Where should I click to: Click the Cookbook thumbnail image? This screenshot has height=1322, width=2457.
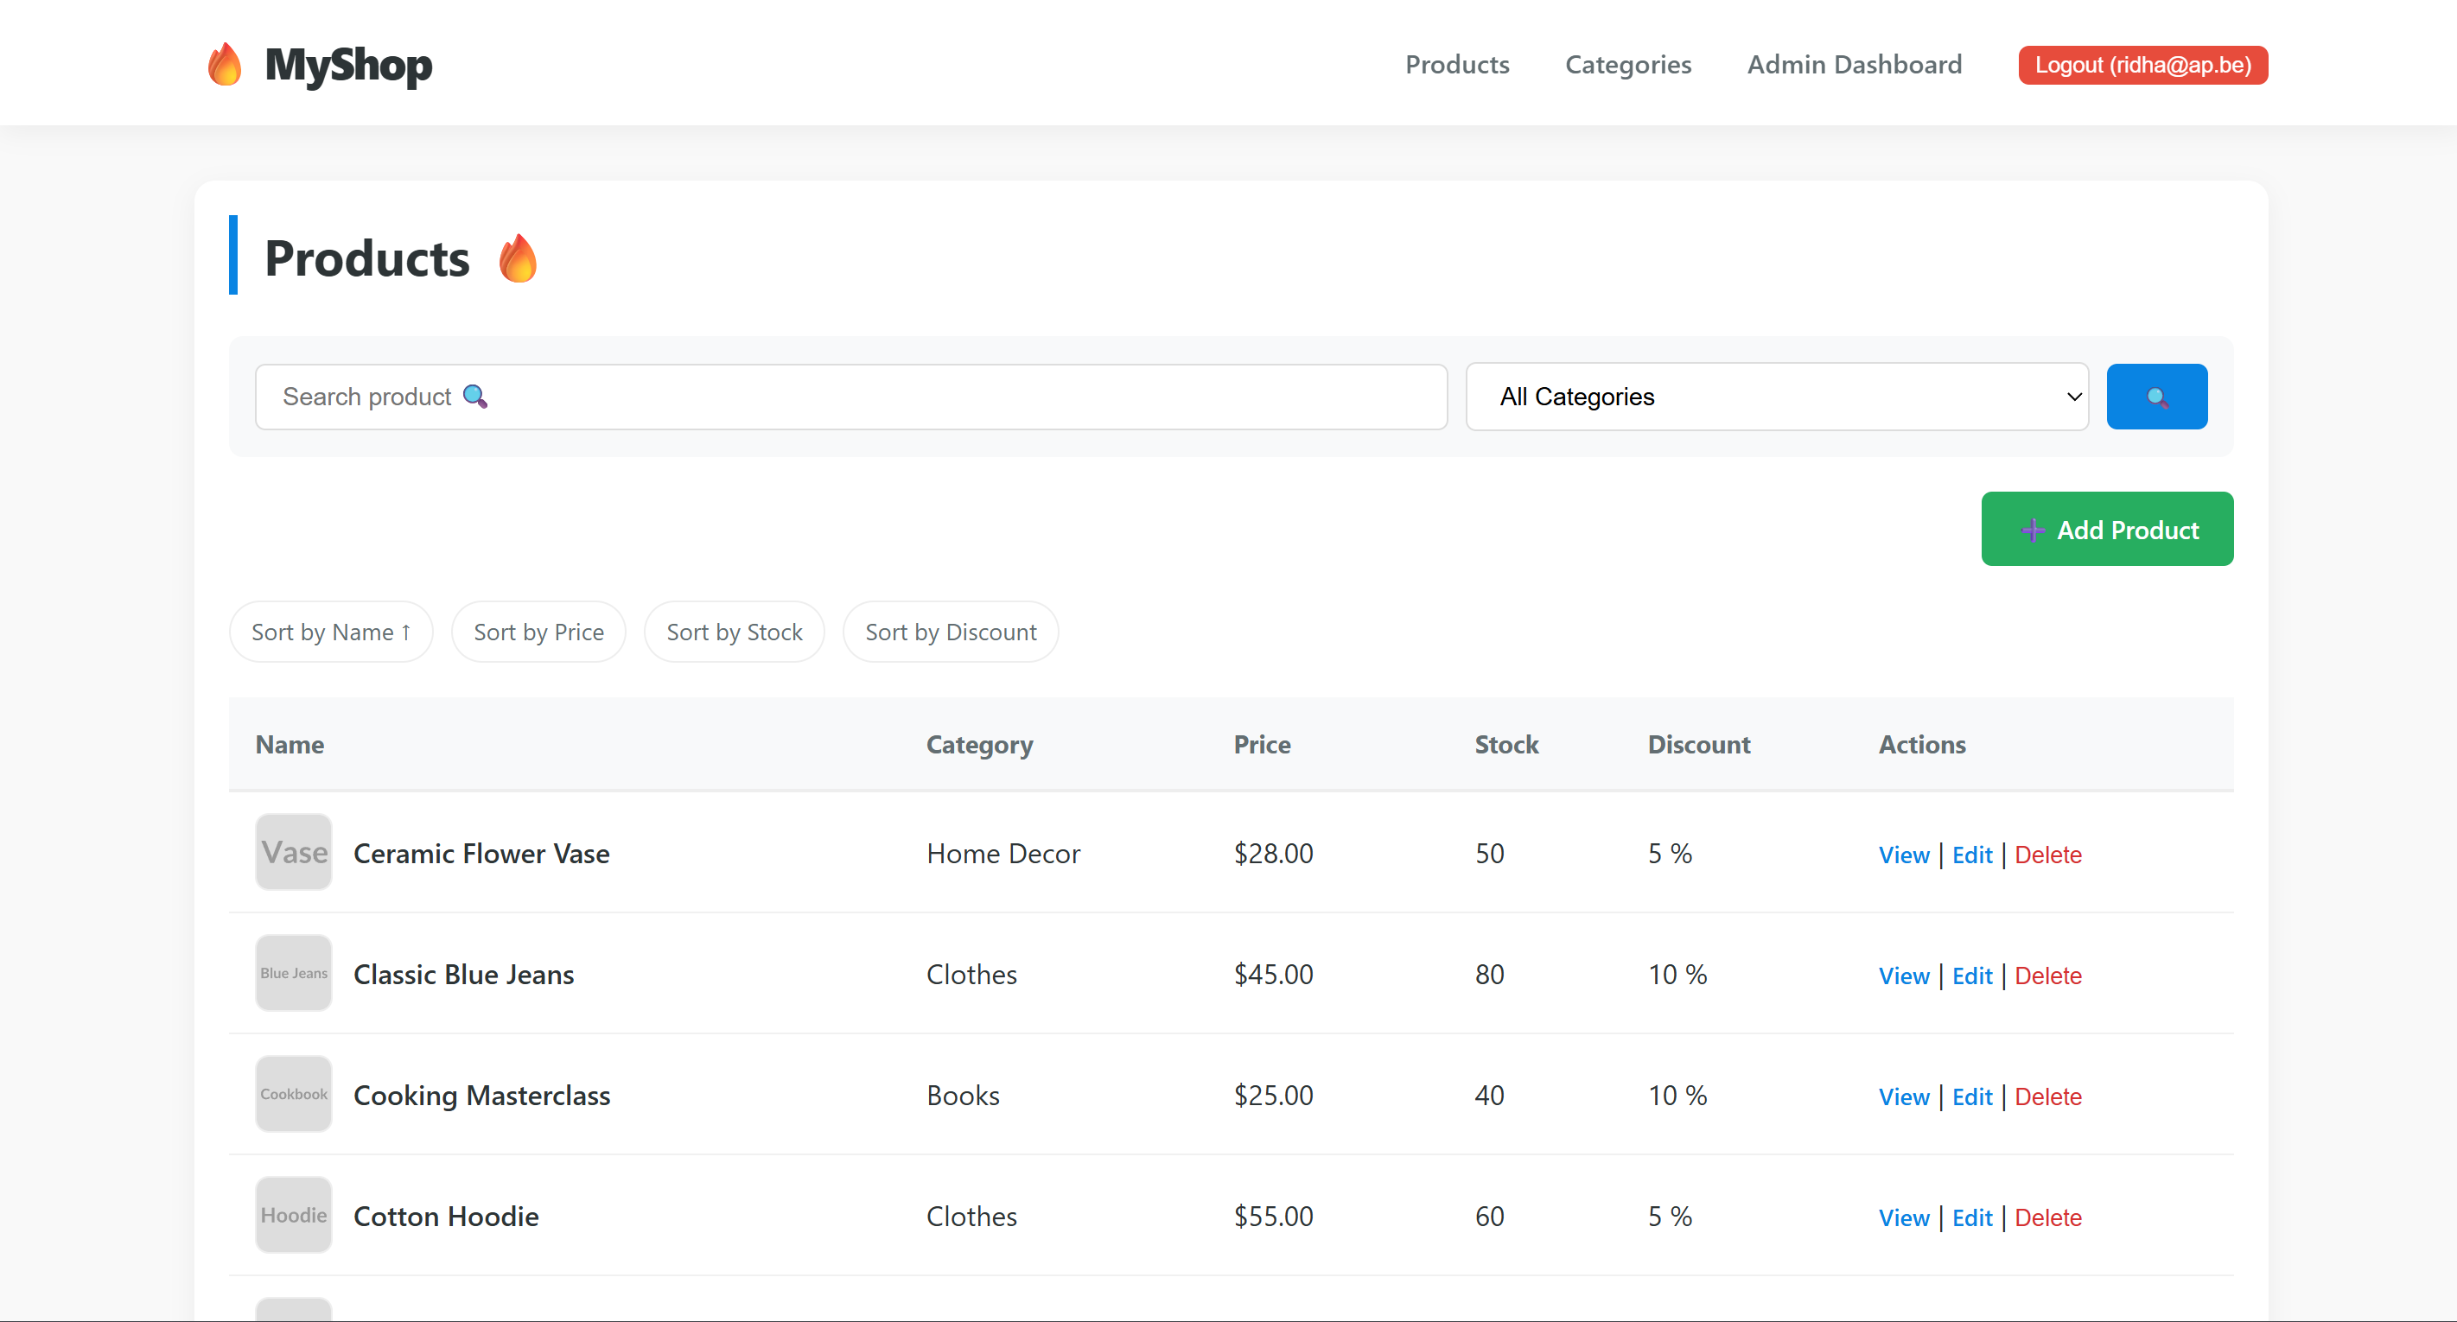294,1094
